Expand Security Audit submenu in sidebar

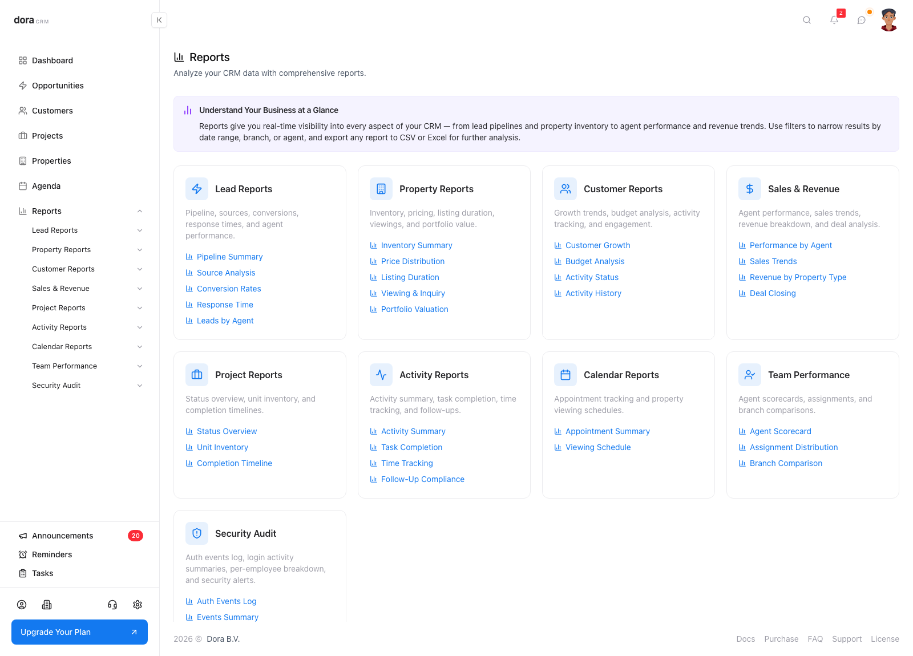coord(140,386)
